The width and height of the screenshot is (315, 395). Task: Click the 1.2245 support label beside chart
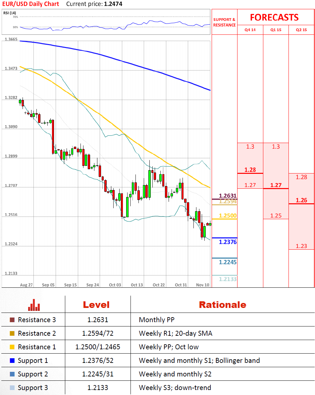228,262
